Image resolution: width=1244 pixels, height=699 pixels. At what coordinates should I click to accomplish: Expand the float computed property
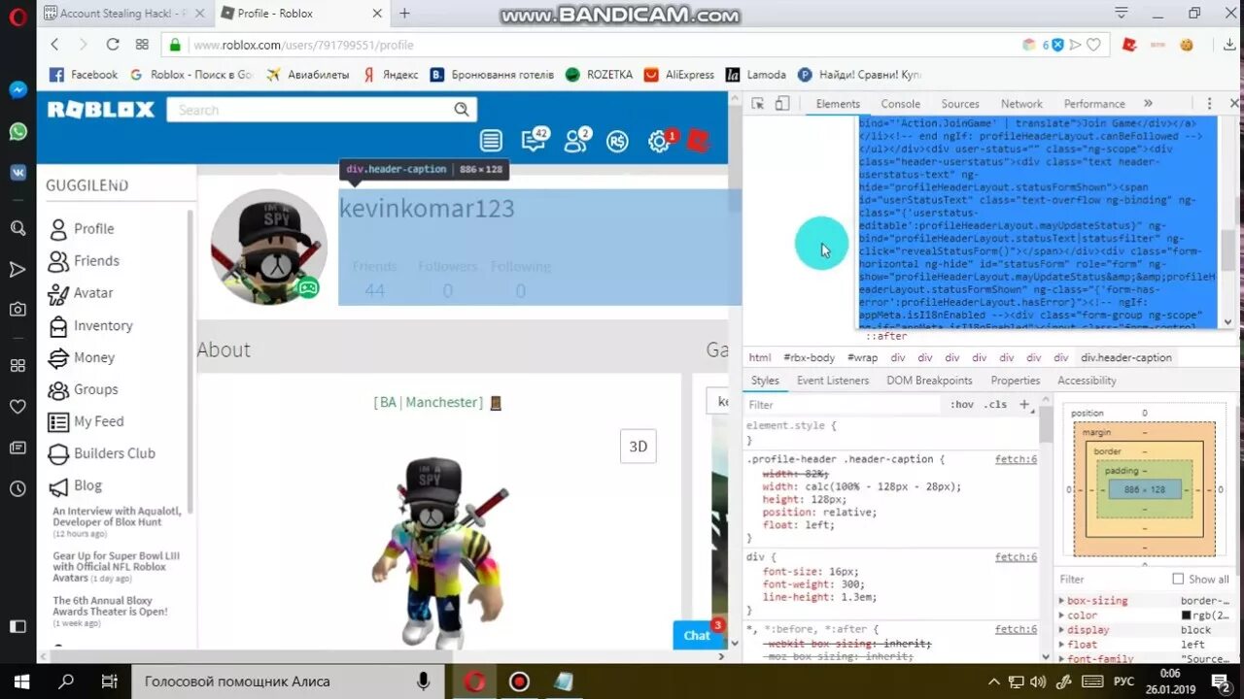point(1061,645)
